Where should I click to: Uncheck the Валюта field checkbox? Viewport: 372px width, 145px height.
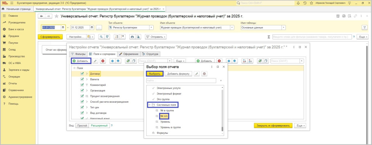pos(82,79)
